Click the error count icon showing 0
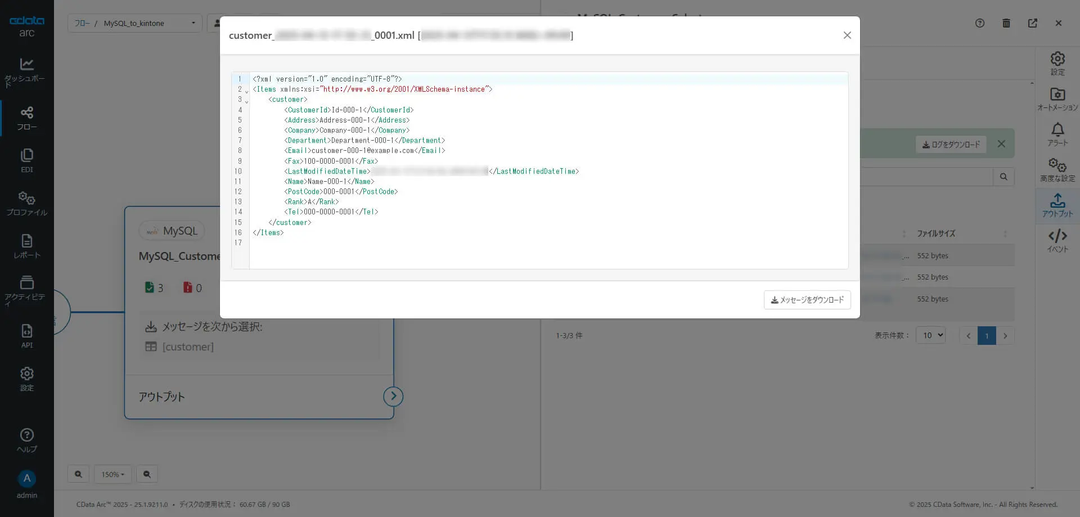 point(187,287)
